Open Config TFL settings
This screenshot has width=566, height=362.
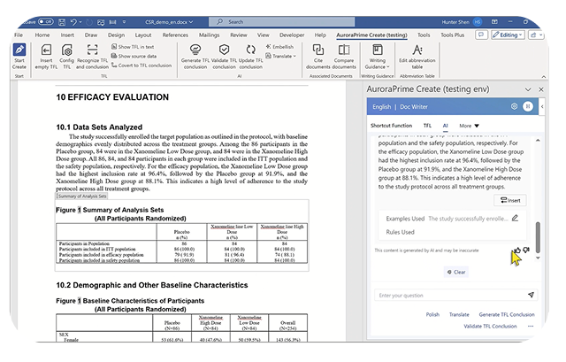[x=67, y=50]
